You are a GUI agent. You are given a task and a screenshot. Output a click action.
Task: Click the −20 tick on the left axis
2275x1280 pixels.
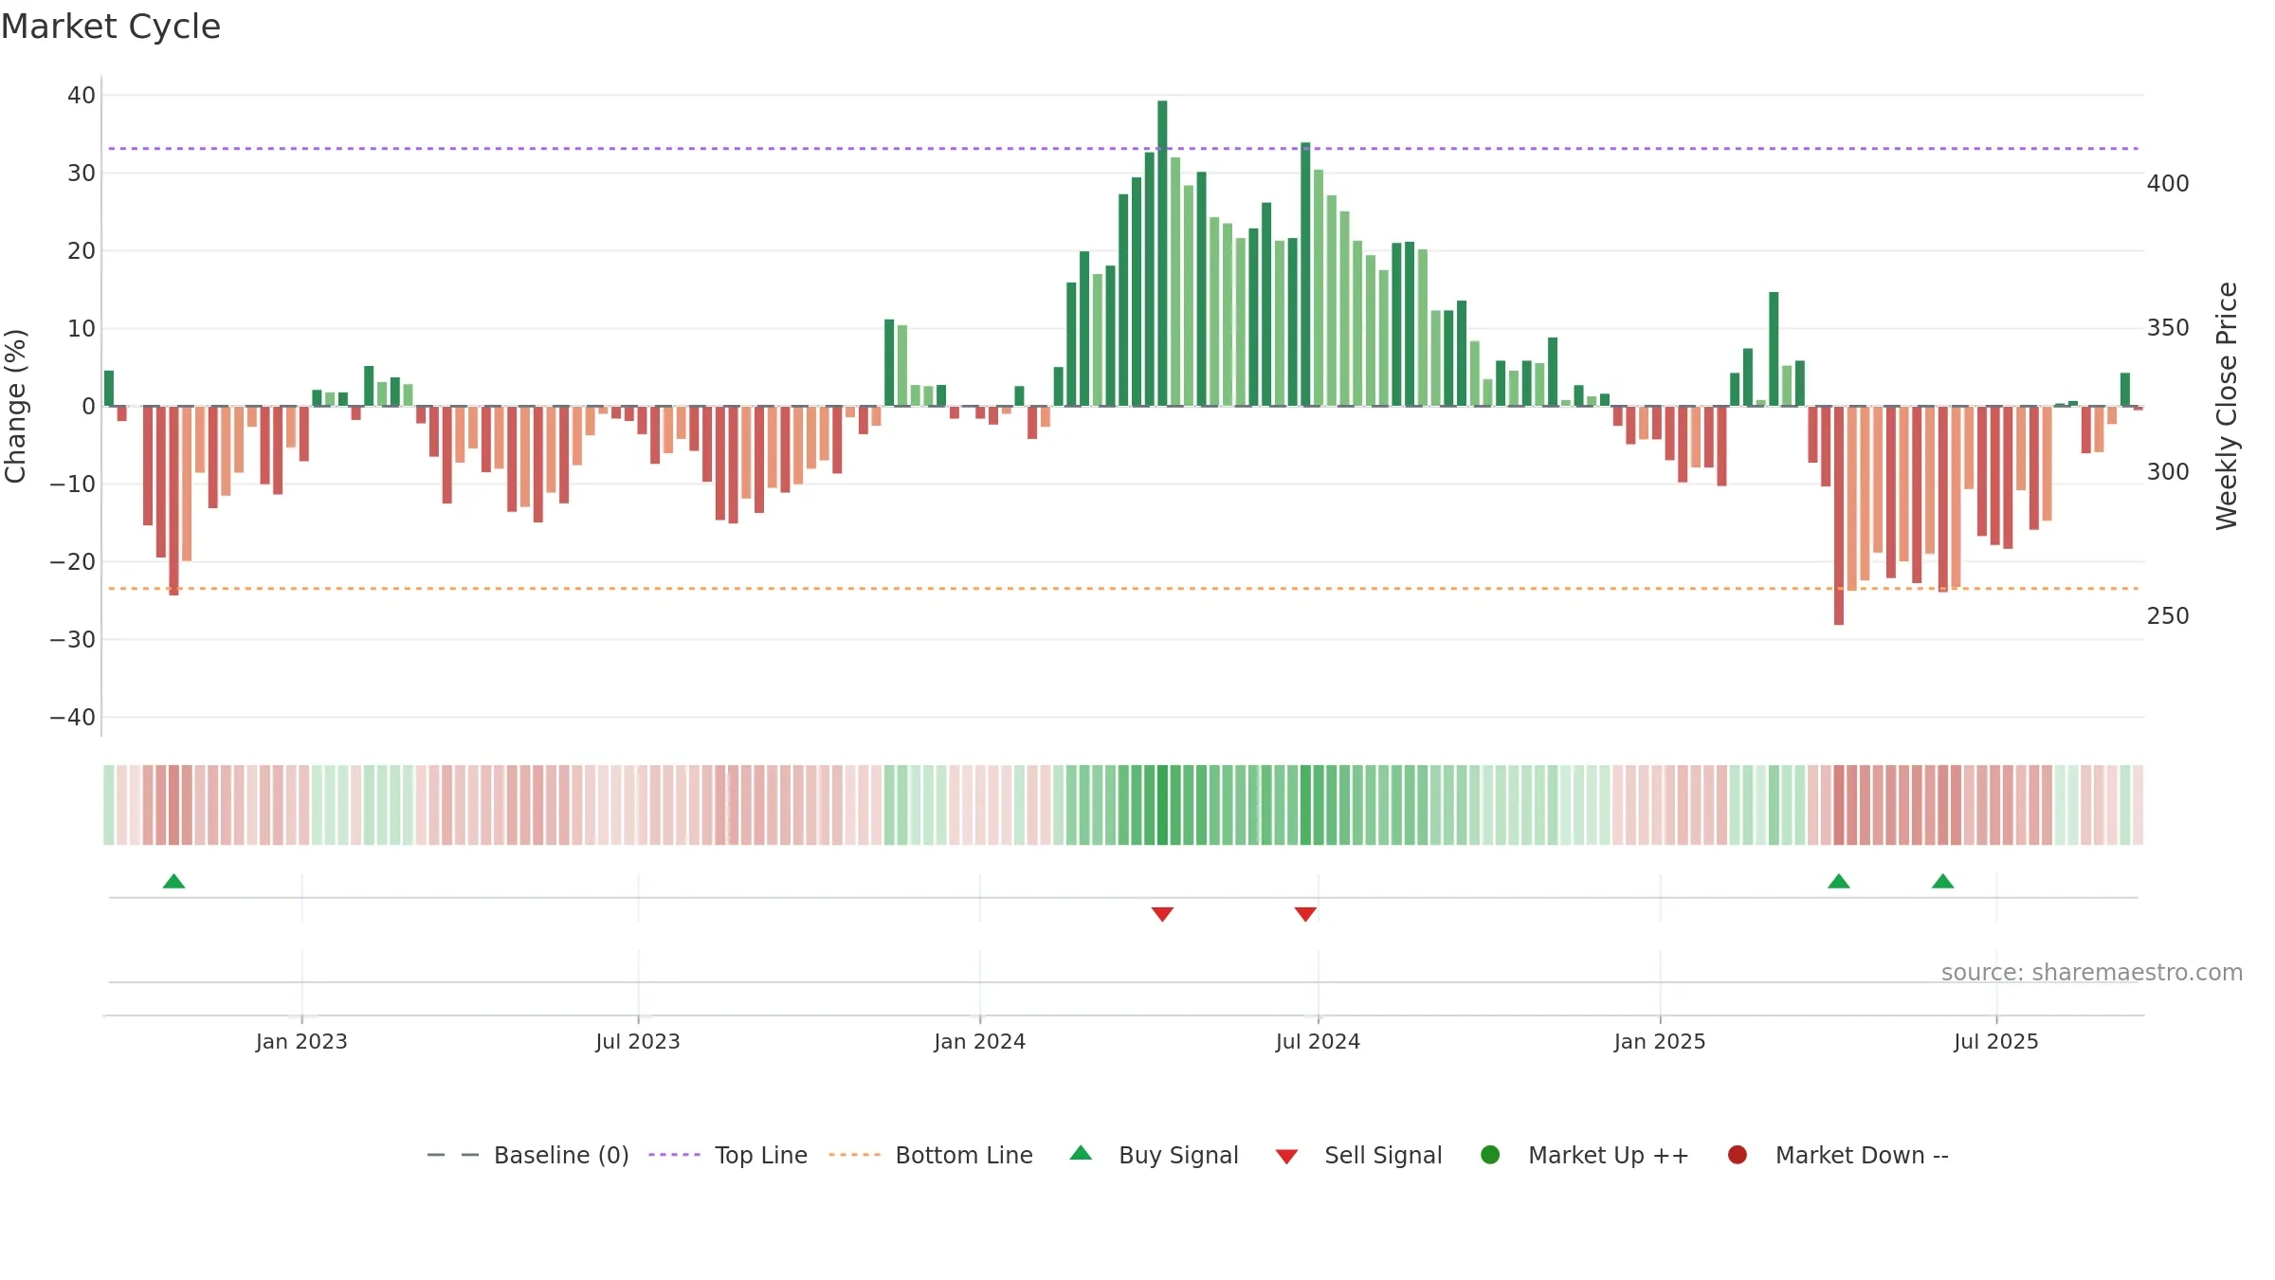click(x=73, y=562)
